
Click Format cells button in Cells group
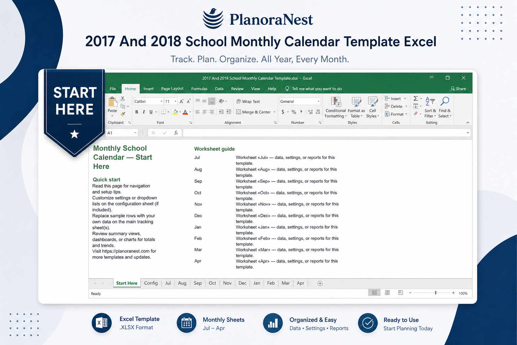tap(396, 114)
